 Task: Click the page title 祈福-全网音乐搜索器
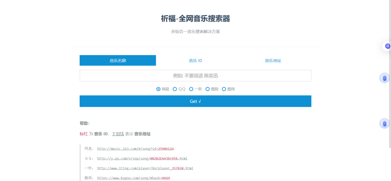click(195, 19)
